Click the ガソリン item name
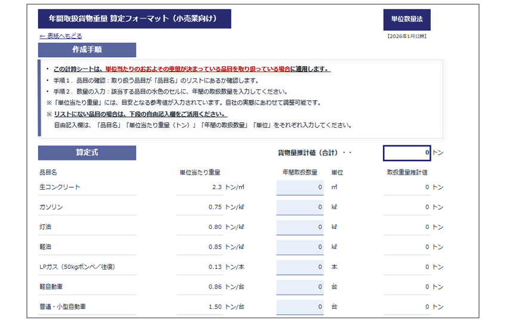The height and width of the screenshot is (322, 513). (x=51, y=208)
